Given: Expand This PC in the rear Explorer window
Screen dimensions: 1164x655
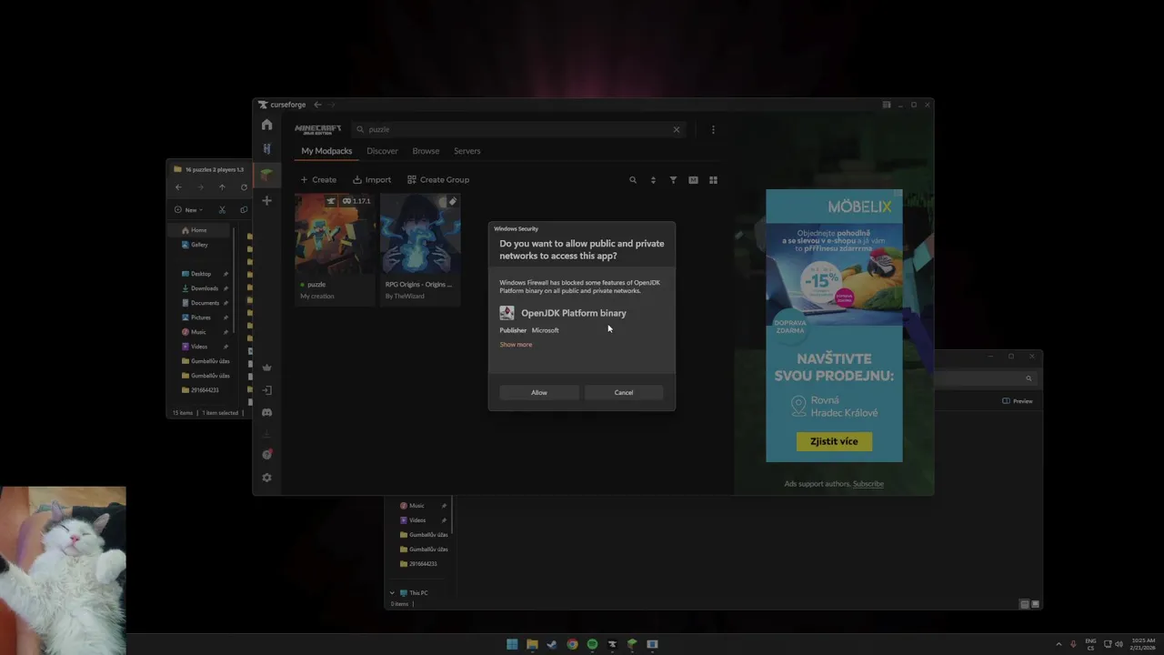Looking at the screenshot, I should coord(392,593).
